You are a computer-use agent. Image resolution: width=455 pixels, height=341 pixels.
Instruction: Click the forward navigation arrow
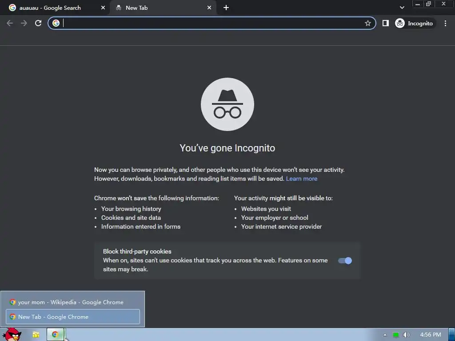tap(24, 23)
